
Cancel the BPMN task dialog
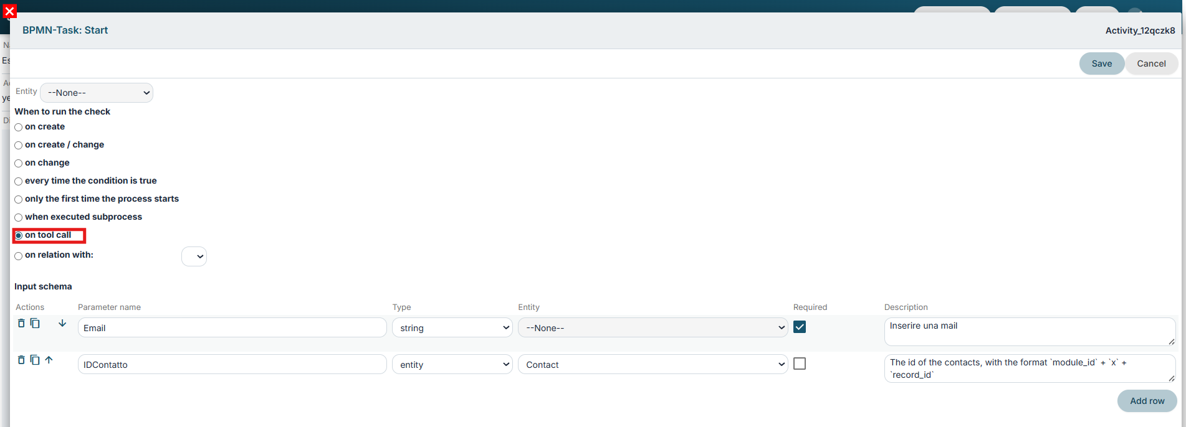[1151, 63]
